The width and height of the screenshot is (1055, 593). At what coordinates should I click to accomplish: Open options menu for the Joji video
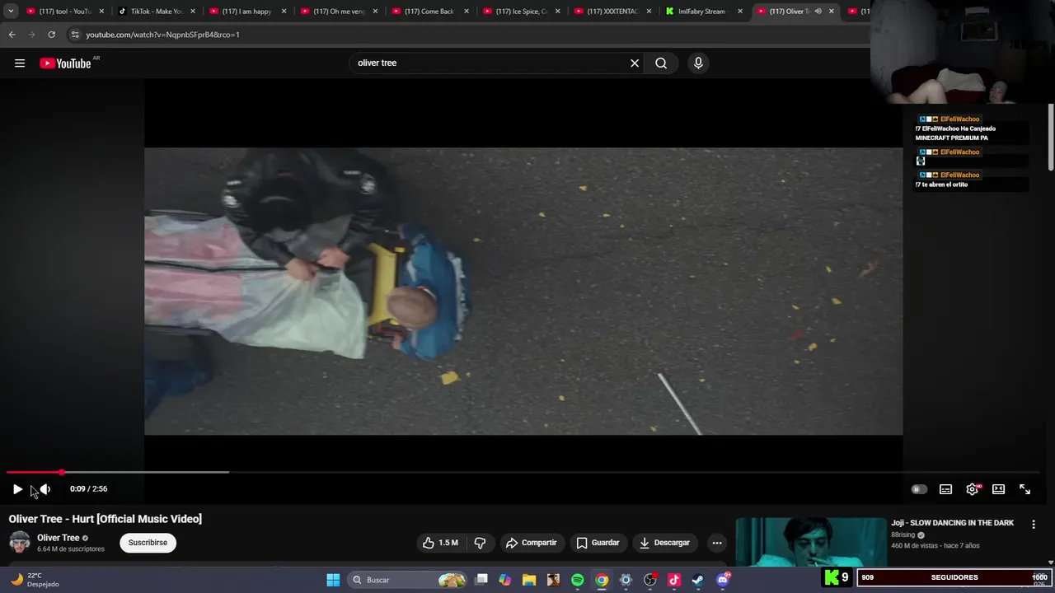(1034, 524)
